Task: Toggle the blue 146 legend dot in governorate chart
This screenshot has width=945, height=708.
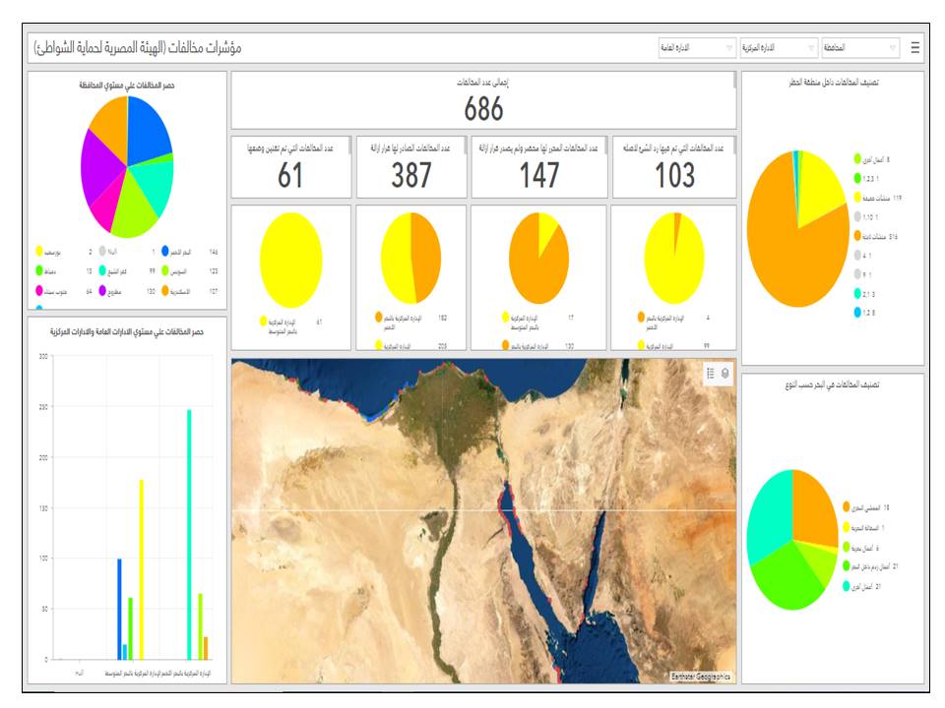Action: point(166,252)
